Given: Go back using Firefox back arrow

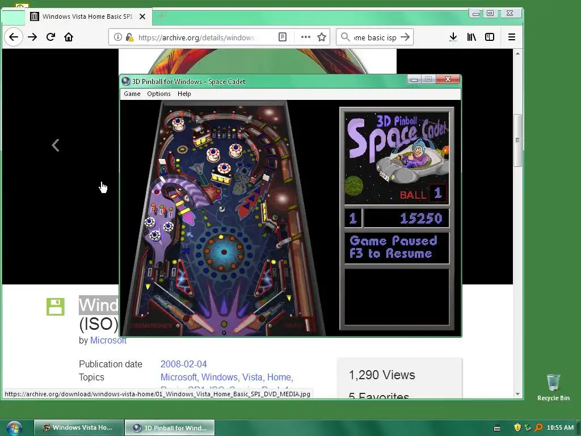Looking at the screenshot, I should coord(14,37).
